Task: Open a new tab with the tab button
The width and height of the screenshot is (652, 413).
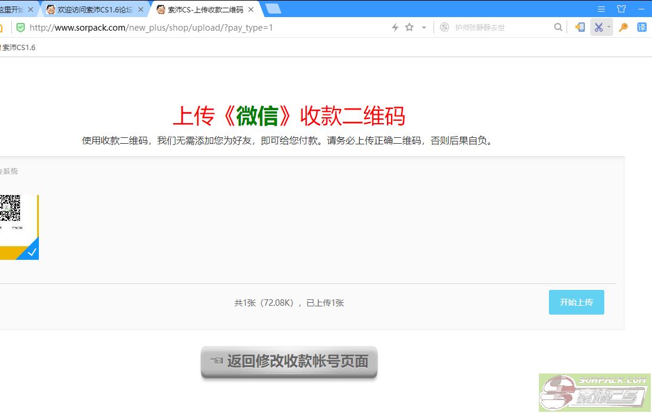Action: (273, 9)
